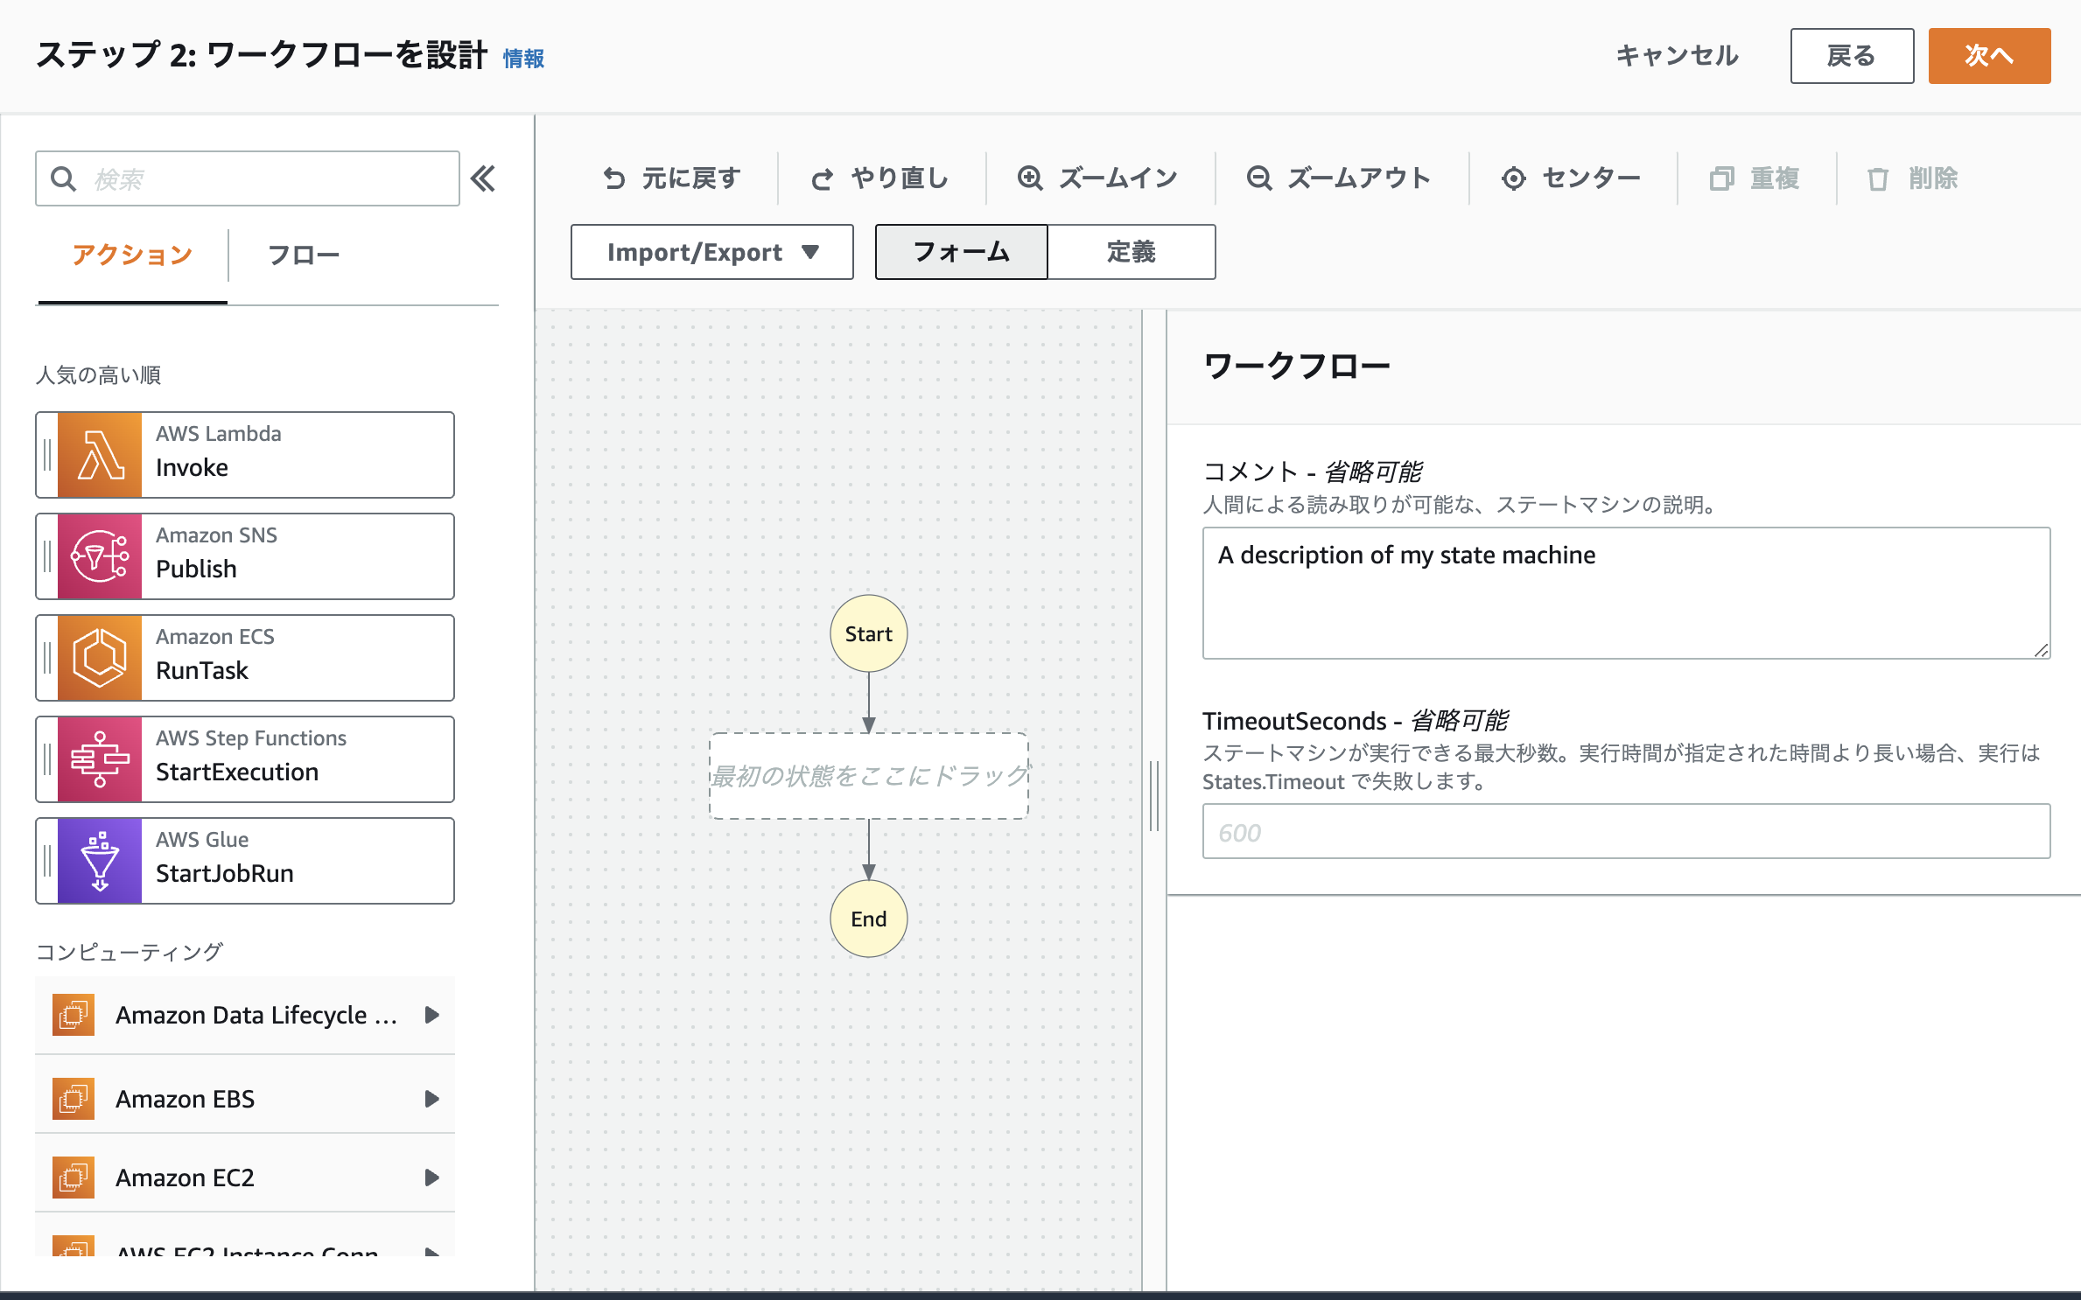This screenshot has width=2081, height=1300.
Task: Collapse the actions sidebar with double chevron
Action: tap(483, 178)
